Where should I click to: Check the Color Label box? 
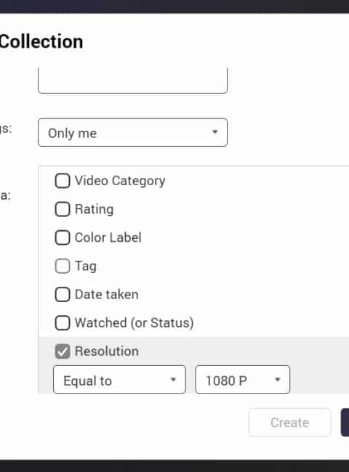(63, 237)
